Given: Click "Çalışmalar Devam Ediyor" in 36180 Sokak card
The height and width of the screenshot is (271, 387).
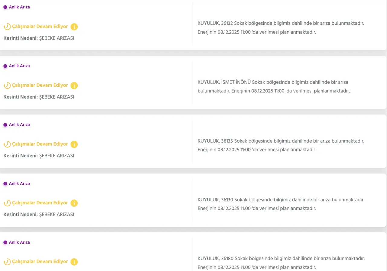Looking at the screenshot, I should pos(40,262).
